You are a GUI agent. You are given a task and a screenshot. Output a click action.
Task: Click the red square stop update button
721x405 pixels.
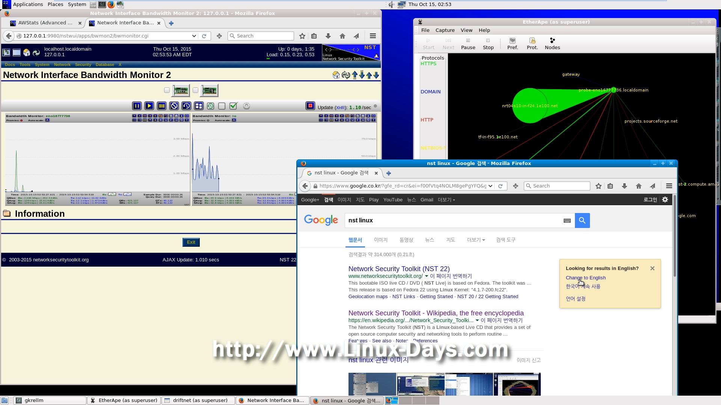point(310,106)
